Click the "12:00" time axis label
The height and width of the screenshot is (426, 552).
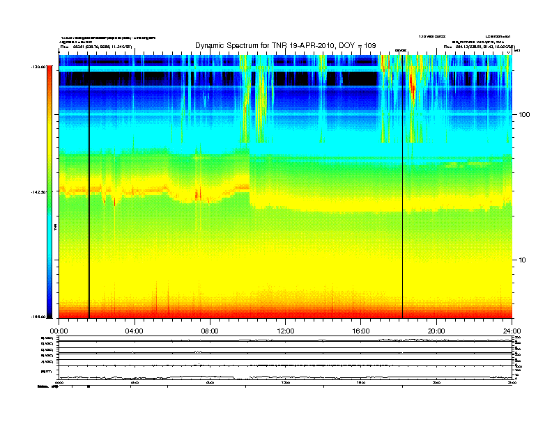coord(286,331)
